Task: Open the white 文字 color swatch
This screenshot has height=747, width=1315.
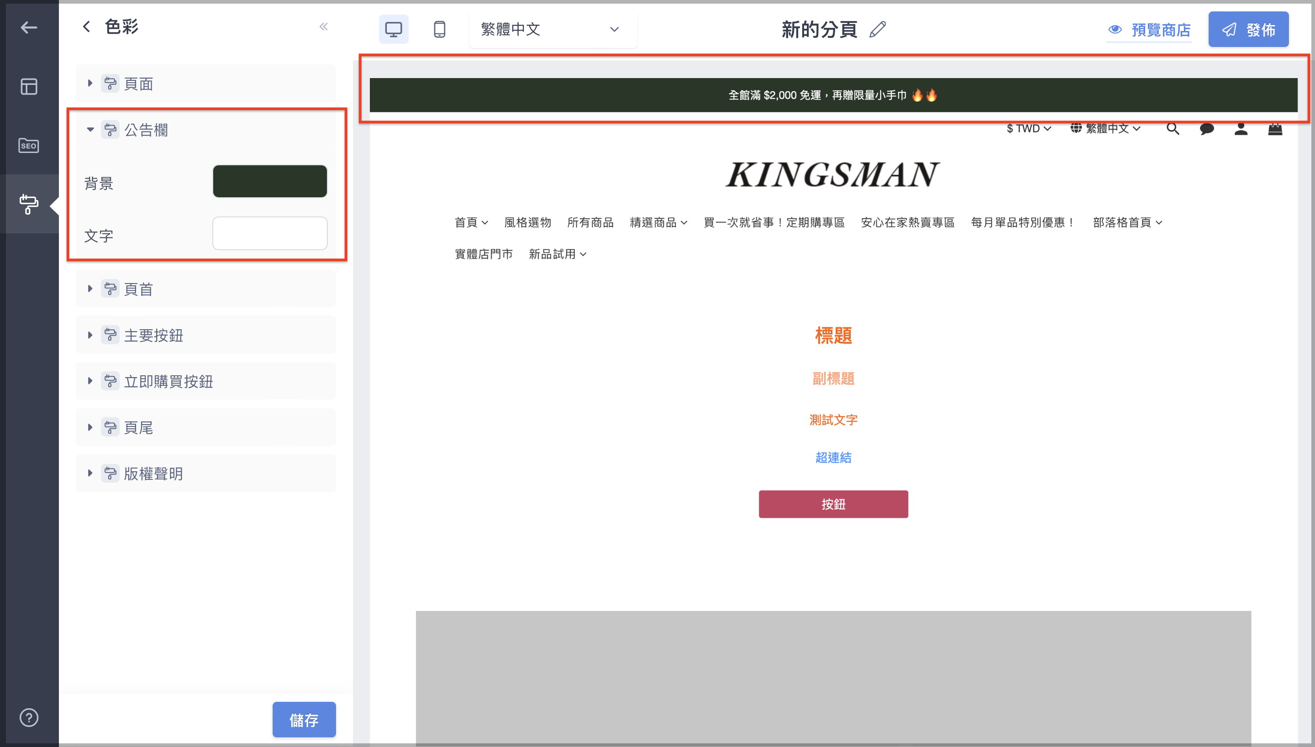Action: click(270, 233)
